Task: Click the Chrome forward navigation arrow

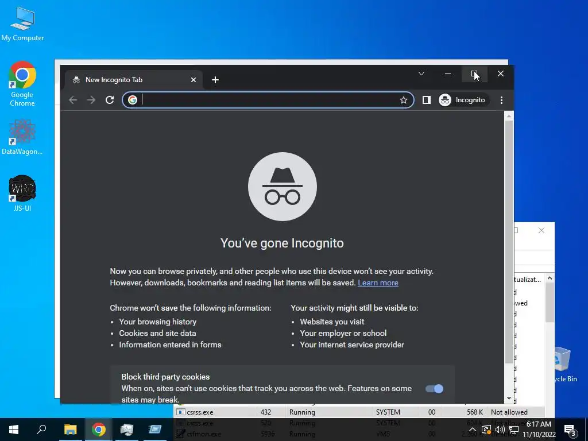Action: [x=91, y=100]
